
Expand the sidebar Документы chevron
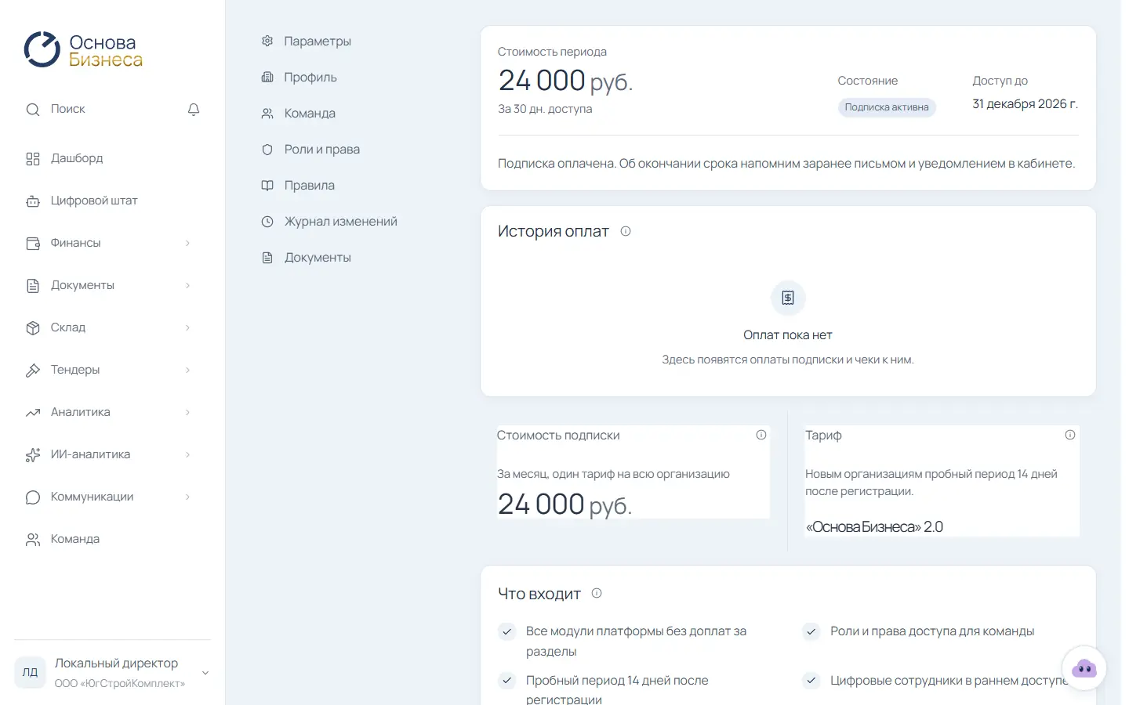(x=187, y=286)
